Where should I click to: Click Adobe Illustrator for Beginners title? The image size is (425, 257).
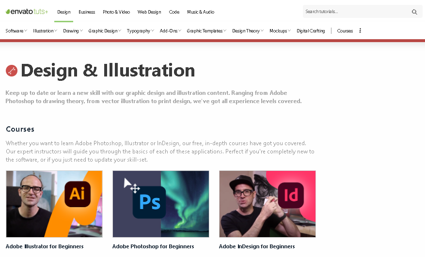(45, 246)
